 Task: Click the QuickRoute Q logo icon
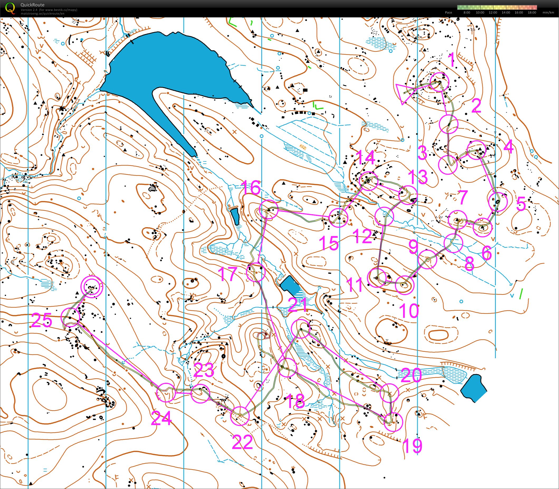tap(10, 8)
